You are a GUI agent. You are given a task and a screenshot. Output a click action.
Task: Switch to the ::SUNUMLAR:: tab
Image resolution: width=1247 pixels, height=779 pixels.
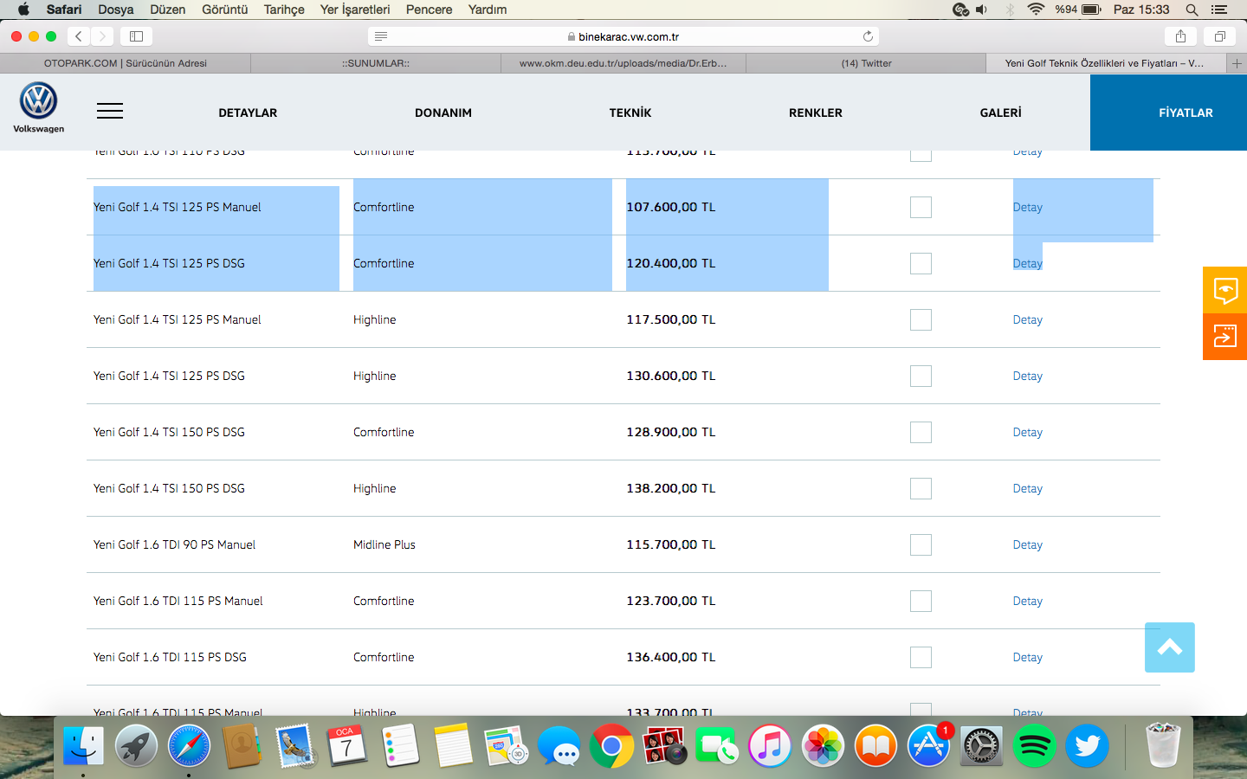(x=376, y=63)
